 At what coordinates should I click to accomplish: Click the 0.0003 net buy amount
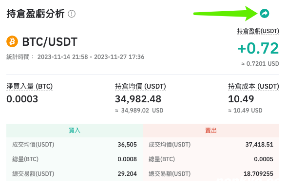coord(22,99)
